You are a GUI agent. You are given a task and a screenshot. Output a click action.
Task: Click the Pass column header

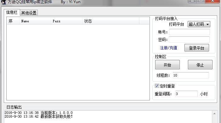point(66,21)
